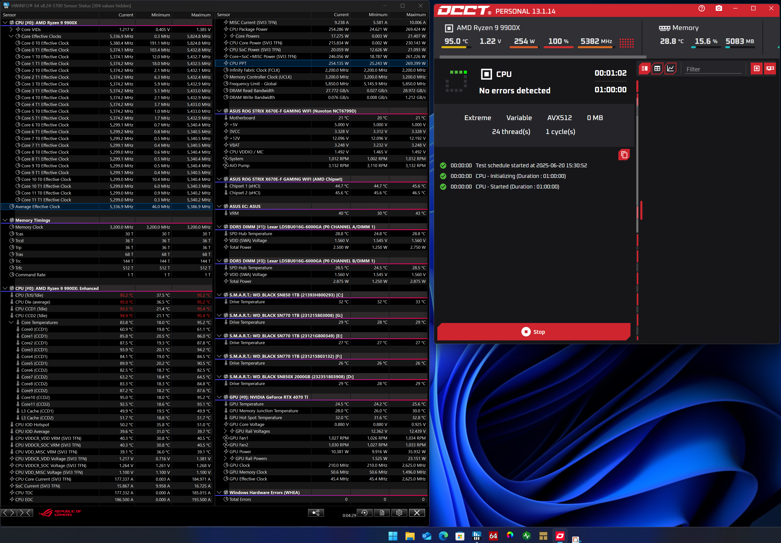Select the CPU PPT sensor row

pos(321,63)
